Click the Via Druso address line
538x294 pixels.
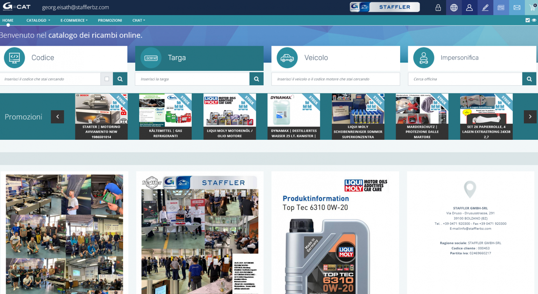click(470, 213)
